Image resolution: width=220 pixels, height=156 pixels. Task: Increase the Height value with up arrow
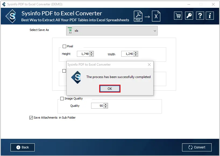(91, 53)
